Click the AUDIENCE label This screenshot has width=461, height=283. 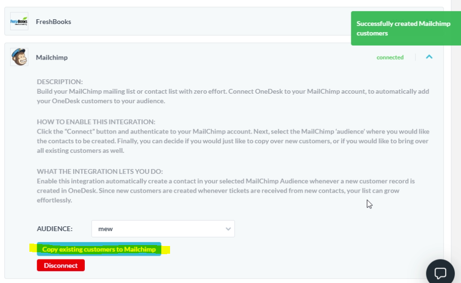pos(55,229)
